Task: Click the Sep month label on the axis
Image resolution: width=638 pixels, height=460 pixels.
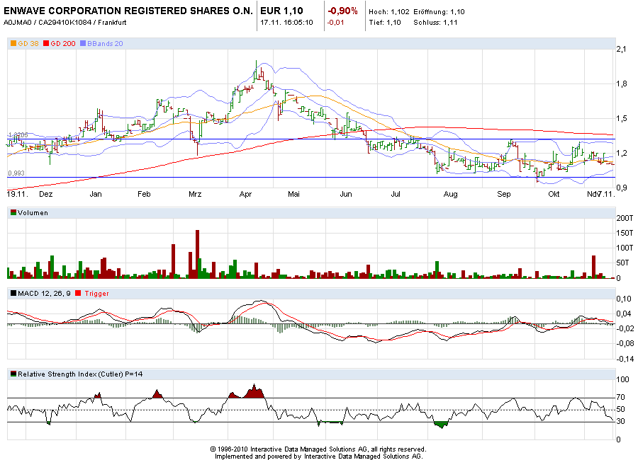Action: pos(504,194)
